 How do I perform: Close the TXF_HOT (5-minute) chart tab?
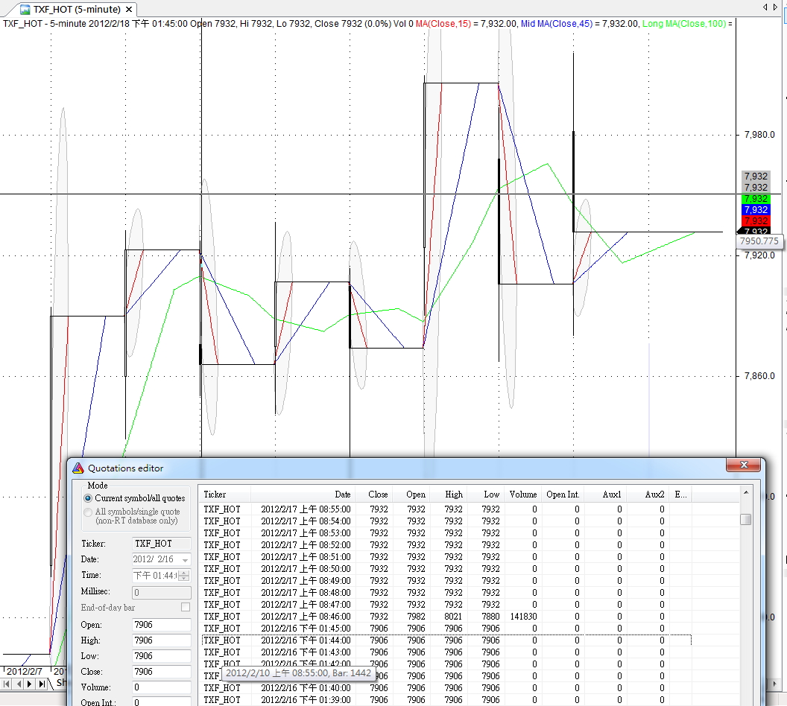129,9
